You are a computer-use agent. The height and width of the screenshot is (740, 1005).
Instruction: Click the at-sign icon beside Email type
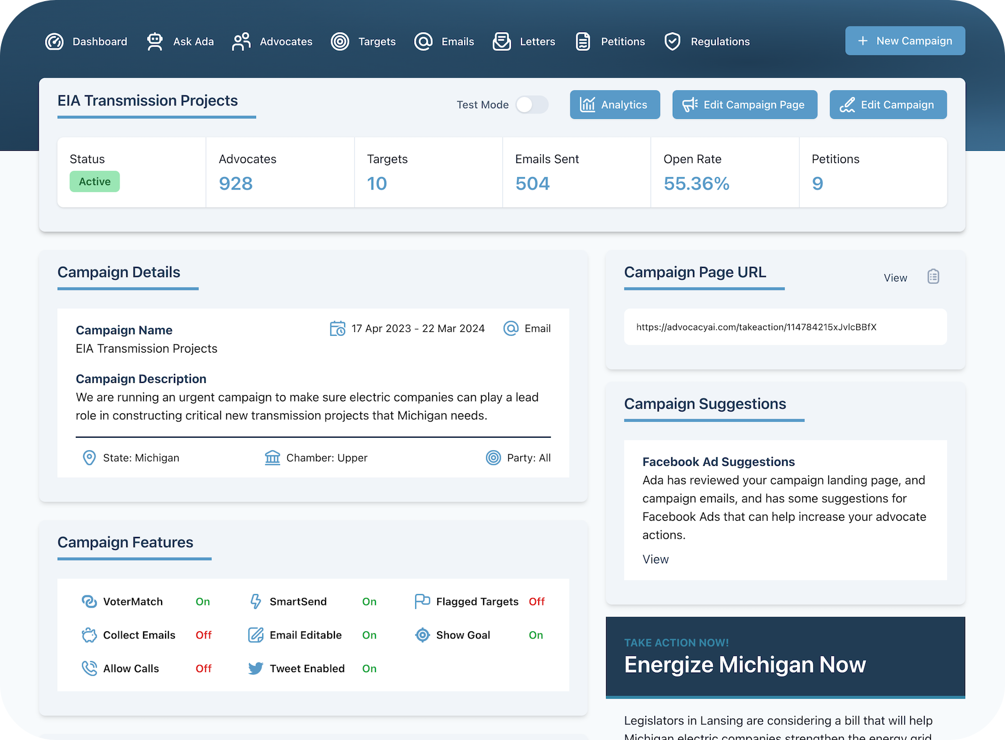tap(511, 329)
